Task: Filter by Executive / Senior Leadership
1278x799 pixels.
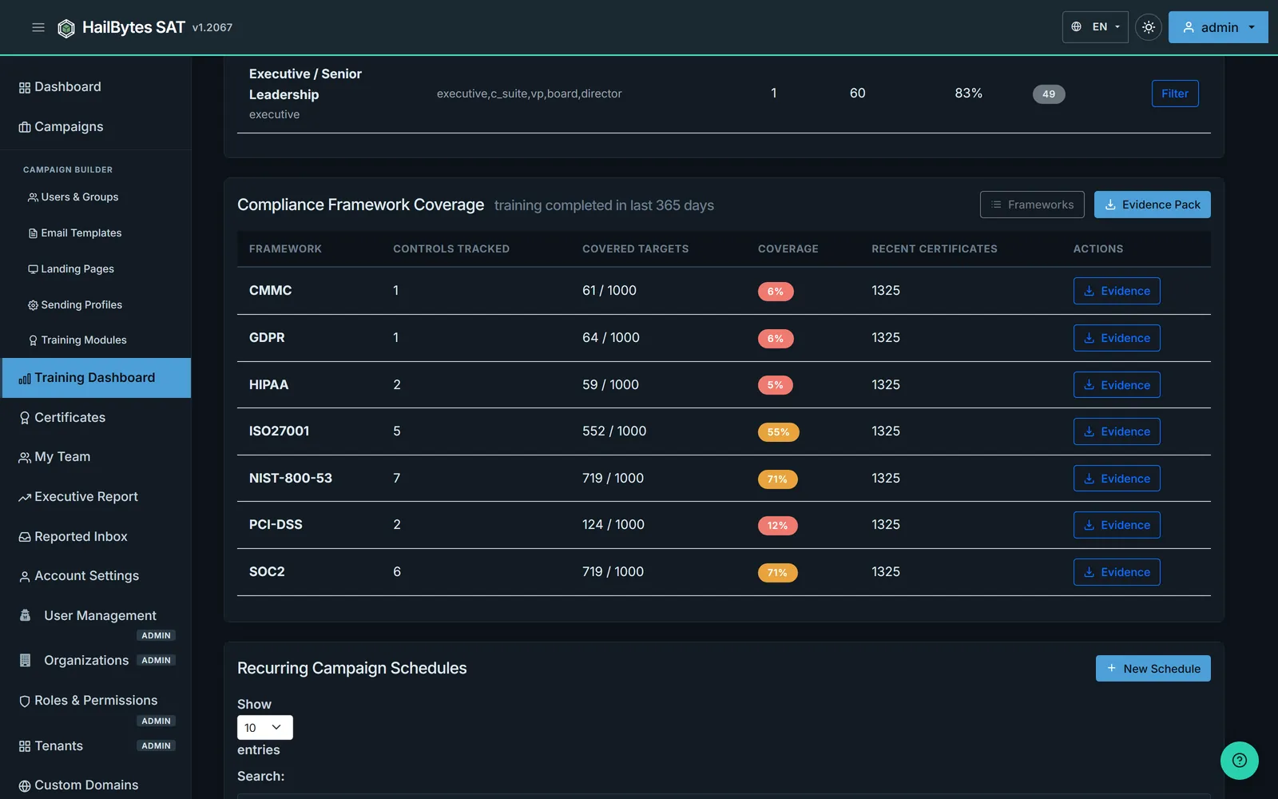Action: click(1175, 93)
